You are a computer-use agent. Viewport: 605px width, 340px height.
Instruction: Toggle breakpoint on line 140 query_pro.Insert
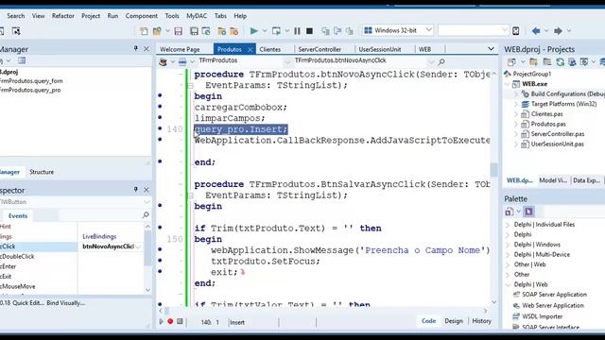coord(160,128)
